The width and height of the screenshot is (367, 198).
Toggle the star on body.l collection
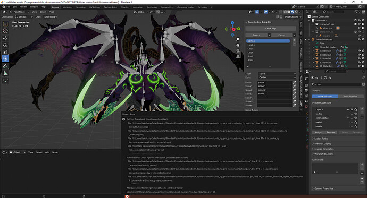coord(356,122)
